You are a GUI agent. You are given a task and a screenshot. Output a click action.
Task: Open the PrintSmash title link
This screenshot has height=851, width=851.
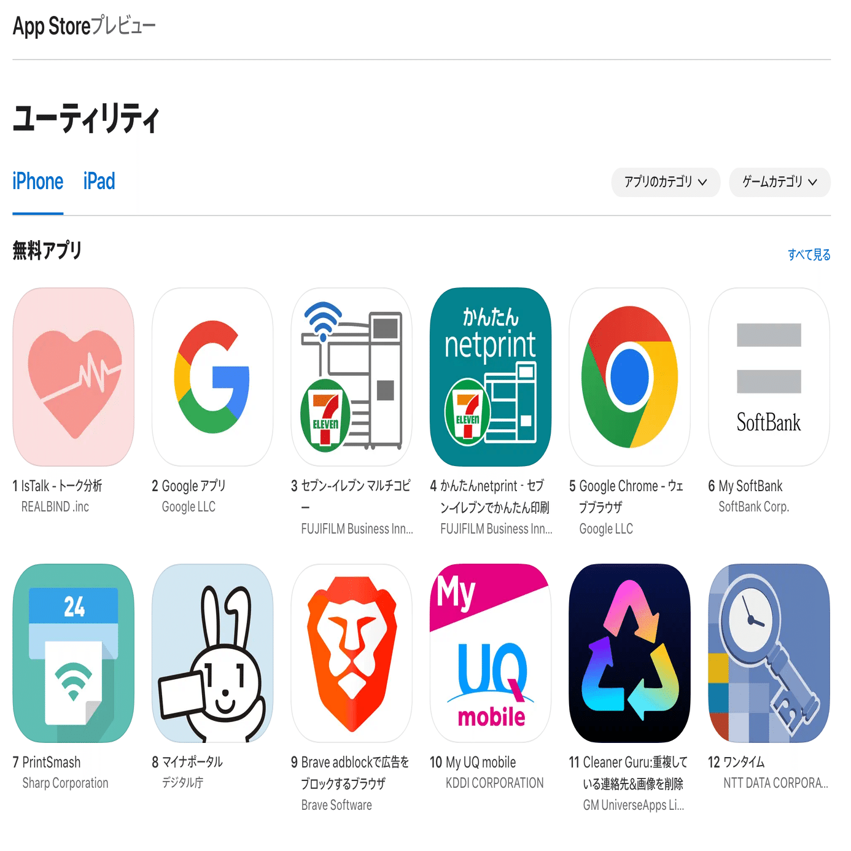click(x=52, y=763)
